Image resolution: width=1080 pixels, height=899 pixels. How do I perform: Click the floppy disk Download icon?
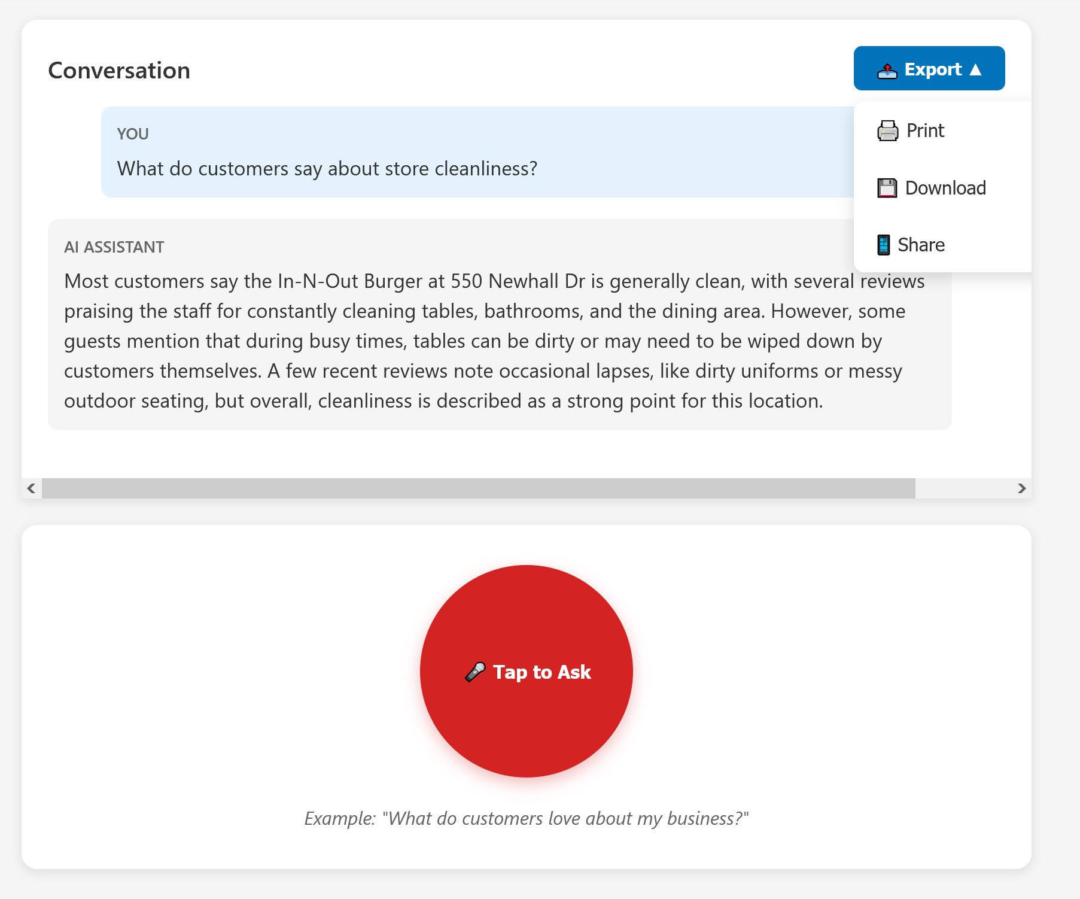[x=887, y=188]
